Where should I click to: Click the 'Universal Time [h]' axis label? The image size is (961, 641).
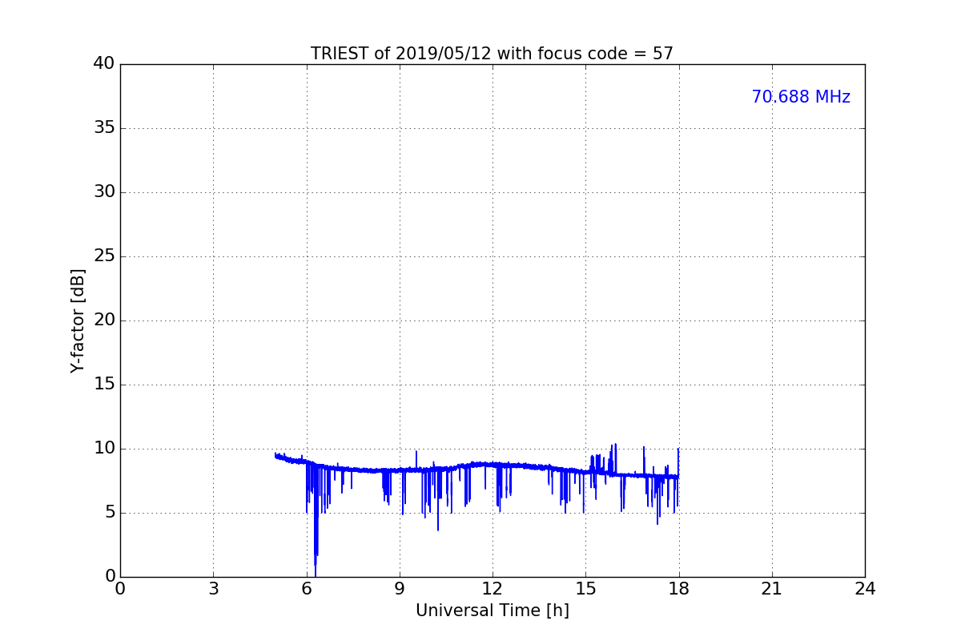pos(493,611)
